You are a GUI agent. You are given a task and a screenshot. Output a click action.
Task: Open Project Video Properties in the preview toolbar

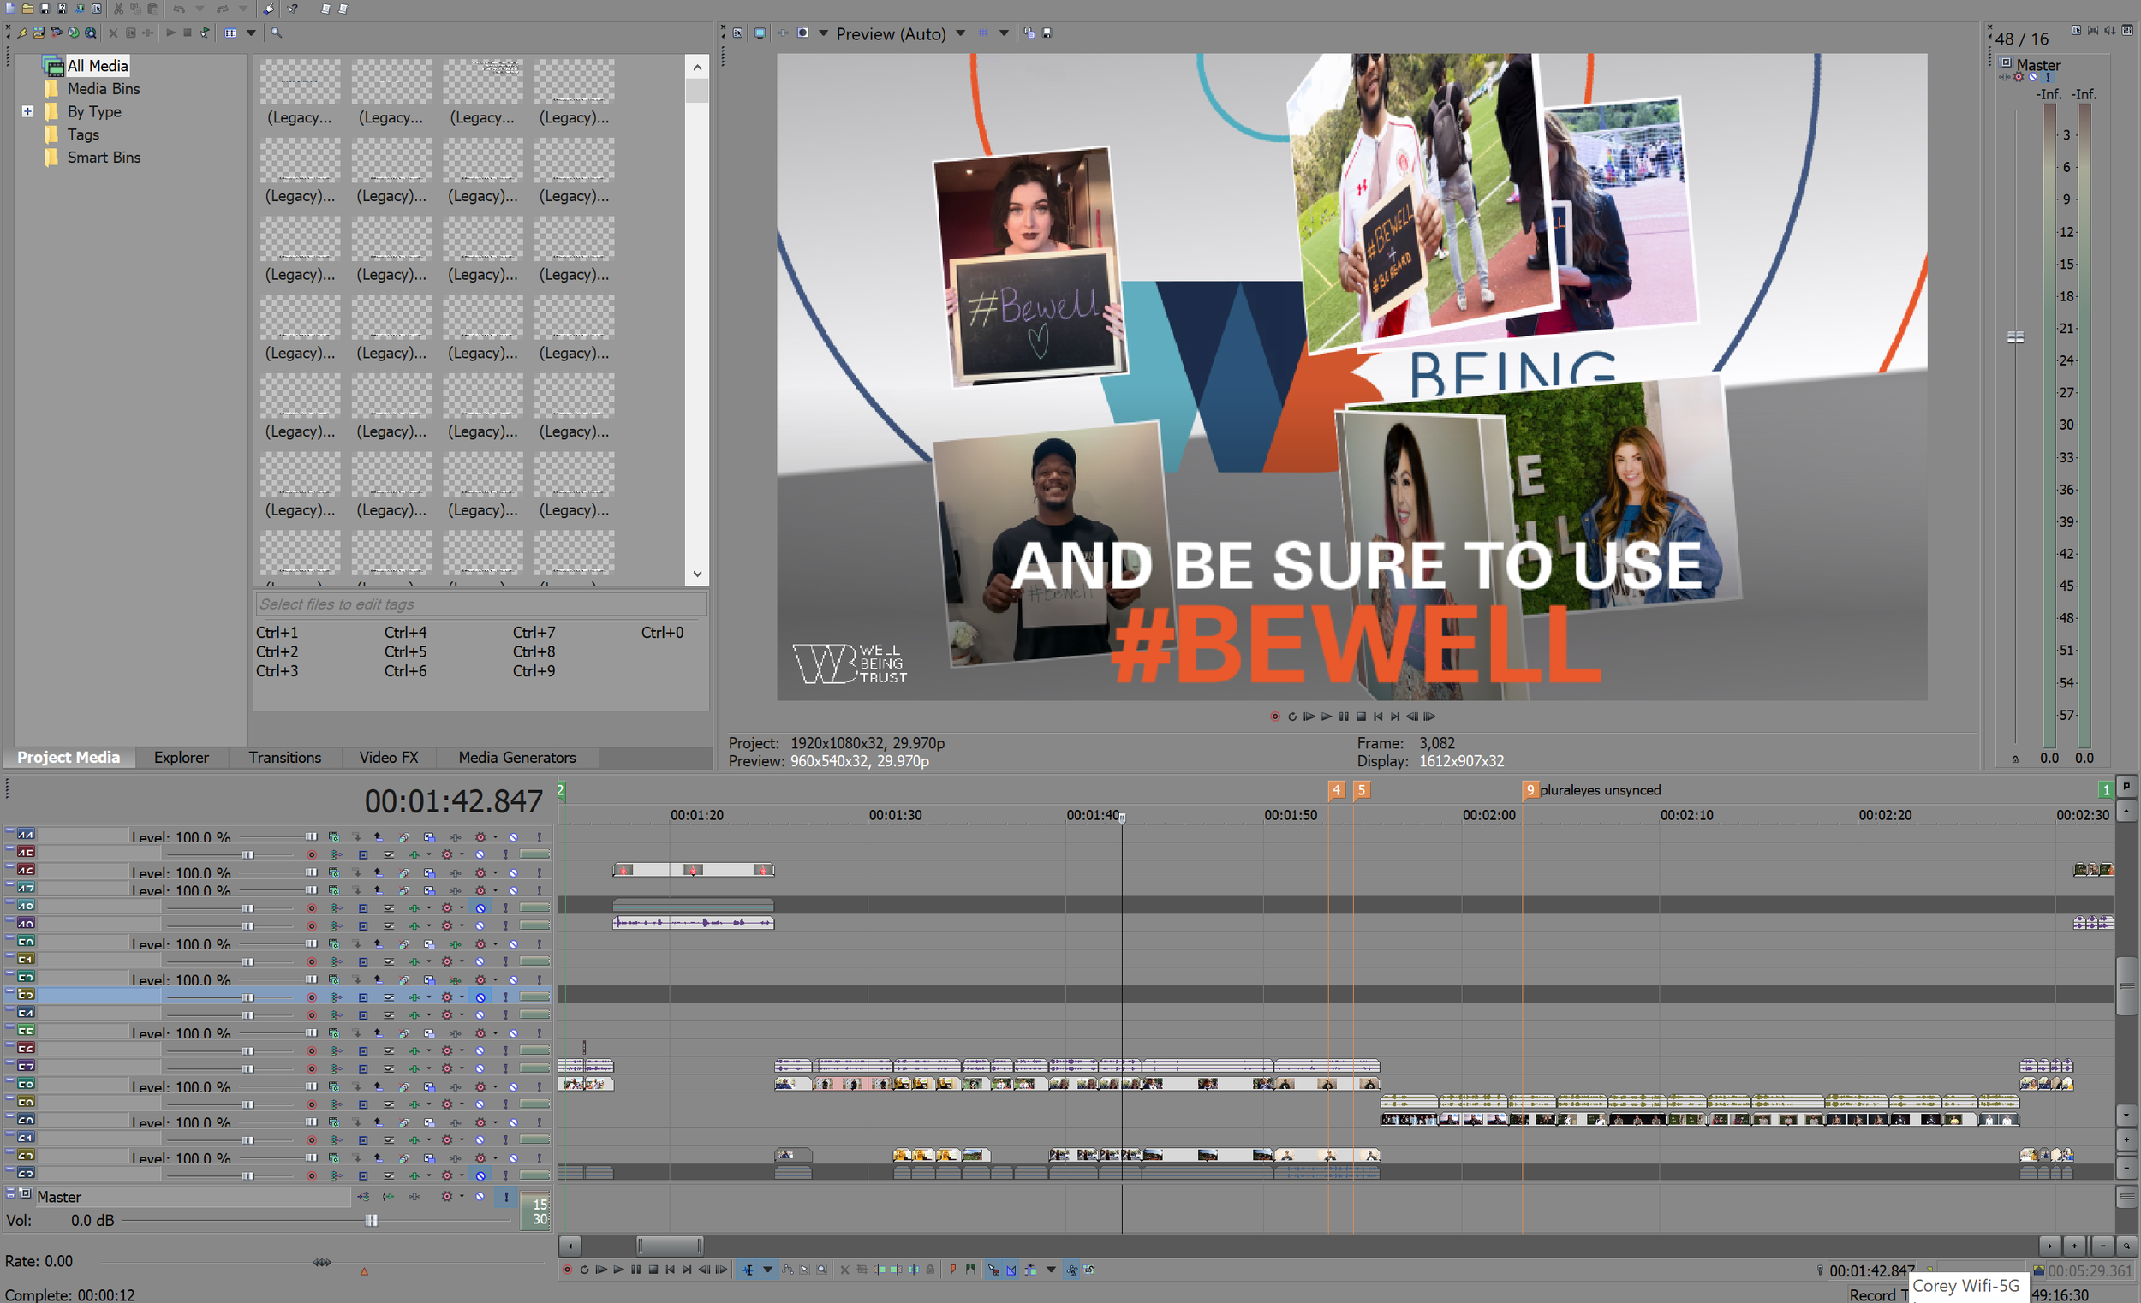(737, 33)
